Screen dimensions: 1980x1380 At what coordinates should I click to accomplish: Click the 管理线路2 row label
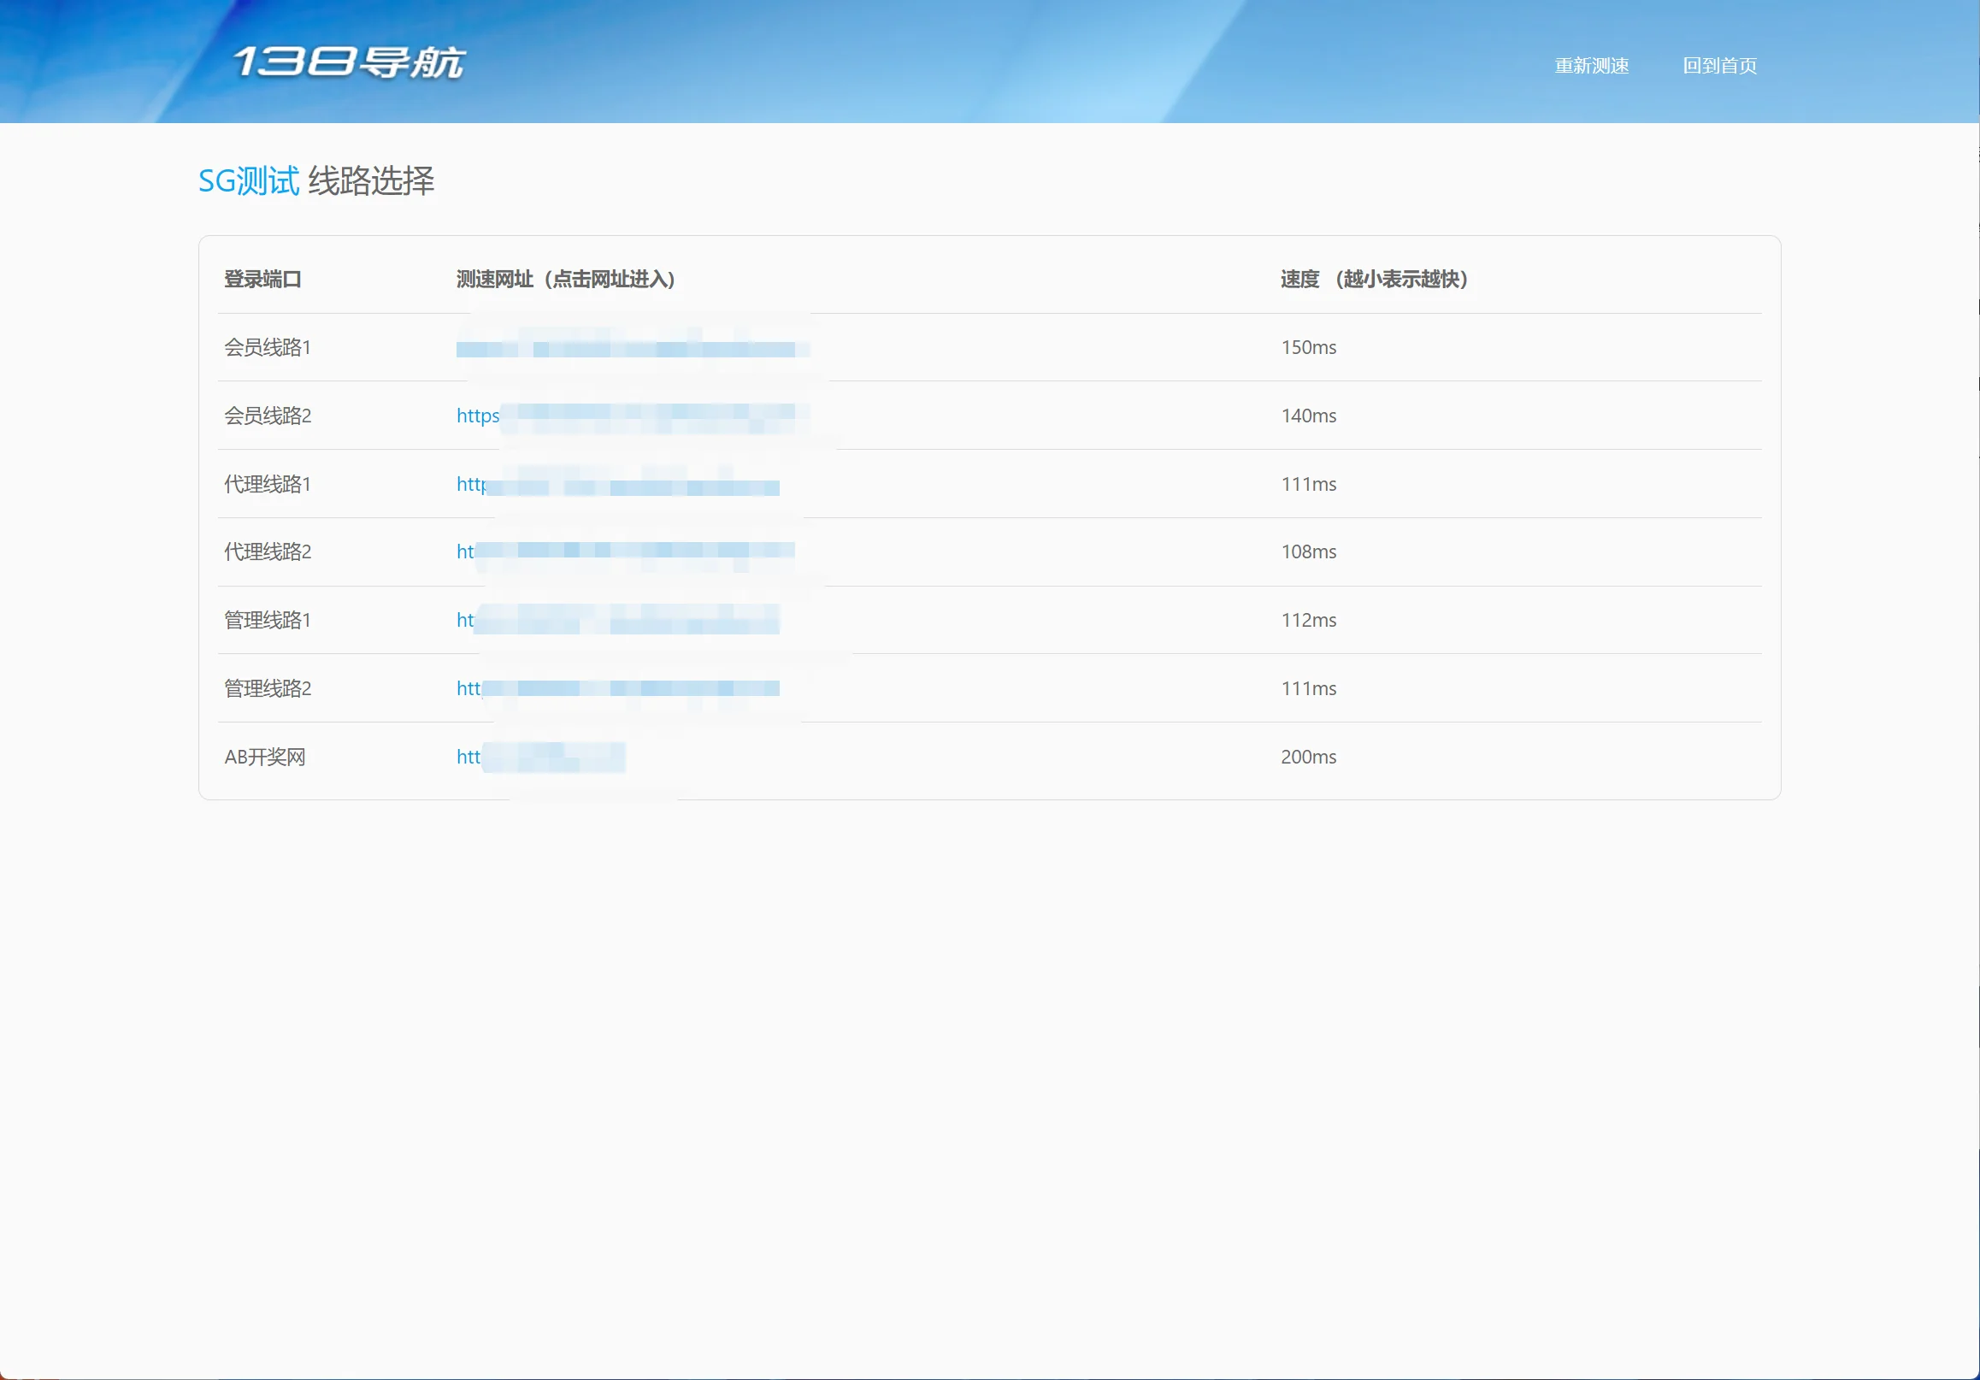click(x=268, y=688)
